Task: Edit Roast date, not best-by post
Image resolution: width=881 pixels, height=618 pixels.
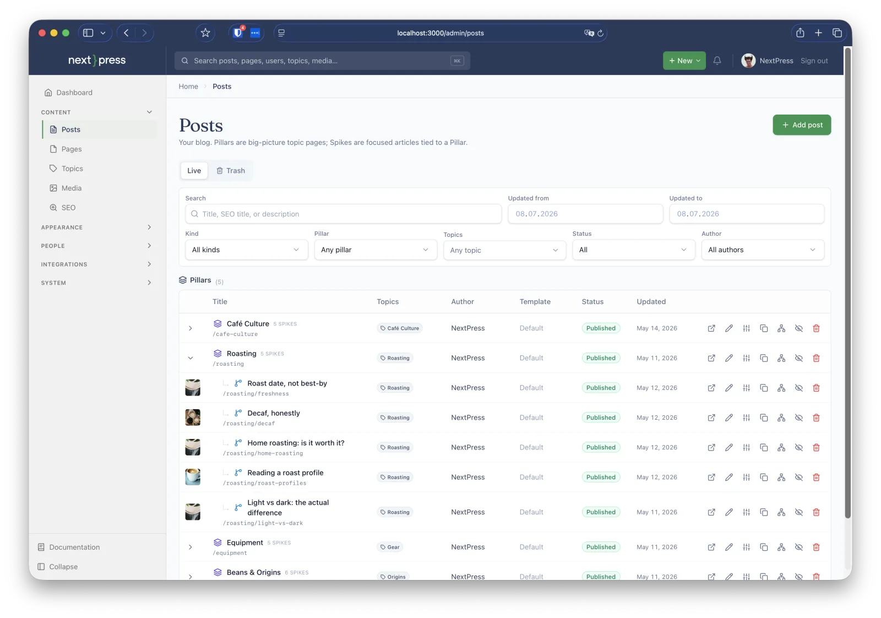Action: pos(729,388)
